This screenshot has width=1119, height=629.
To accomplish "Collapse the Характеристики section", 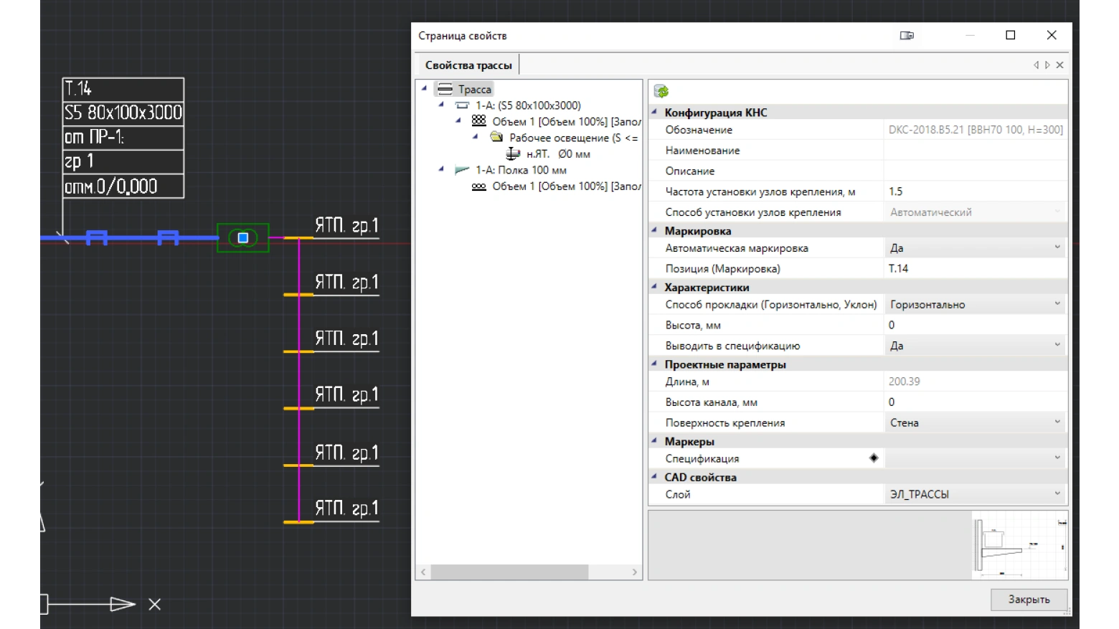I will pyautogui.click(x=654, y=287).
